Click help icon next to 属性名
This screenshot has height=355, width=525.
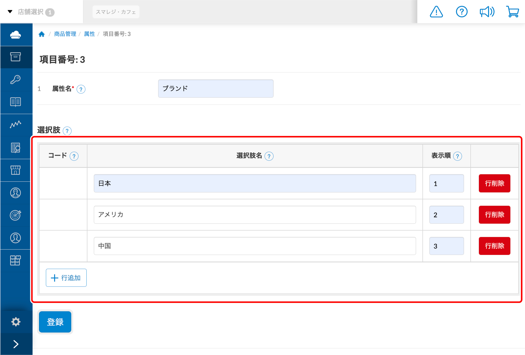point(81,89)
